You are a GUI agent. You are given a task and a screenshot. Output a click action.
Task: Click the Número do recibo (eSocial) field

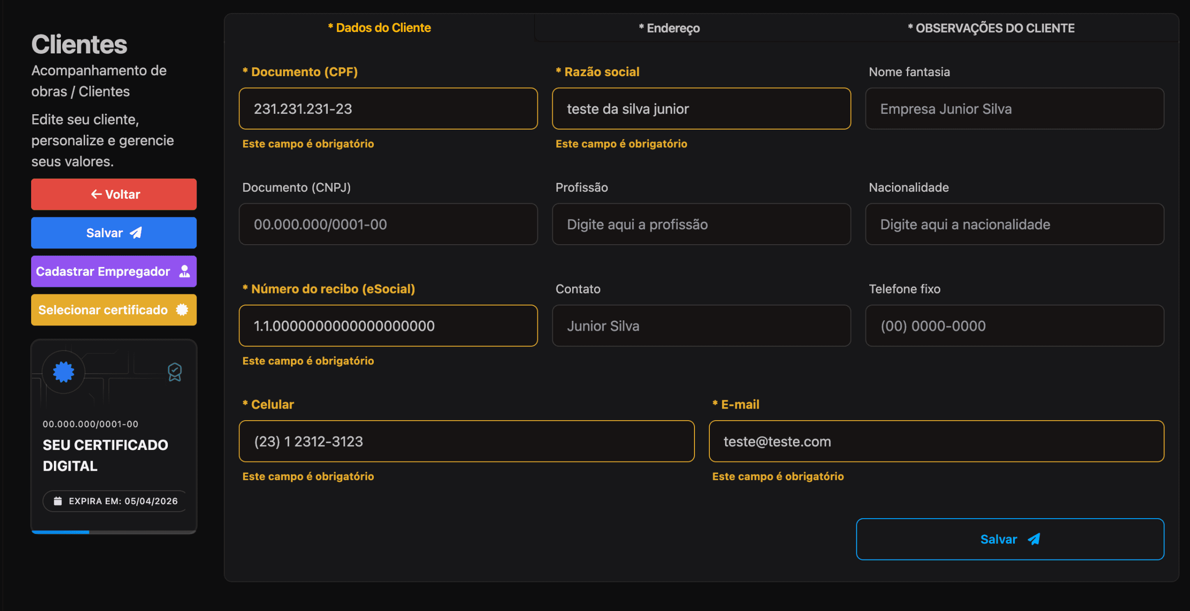pos(388,326)
